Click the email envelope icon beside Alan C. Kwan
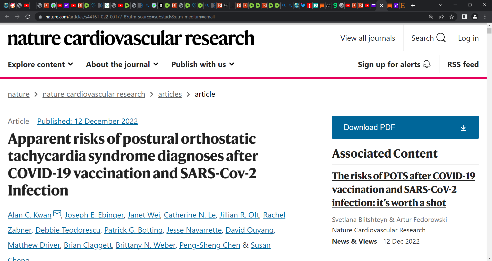The height and width of the screenshot is (261, 492). point(57,213)
